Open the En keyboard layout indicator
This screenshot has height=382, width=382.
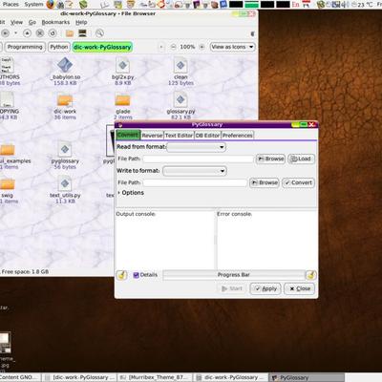point(296,5)
